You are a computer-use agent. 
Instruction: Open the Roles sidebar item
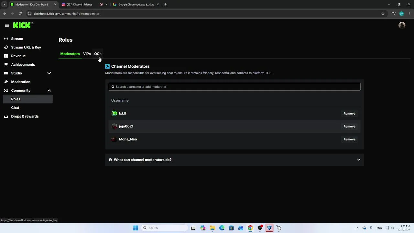point(27,99)
